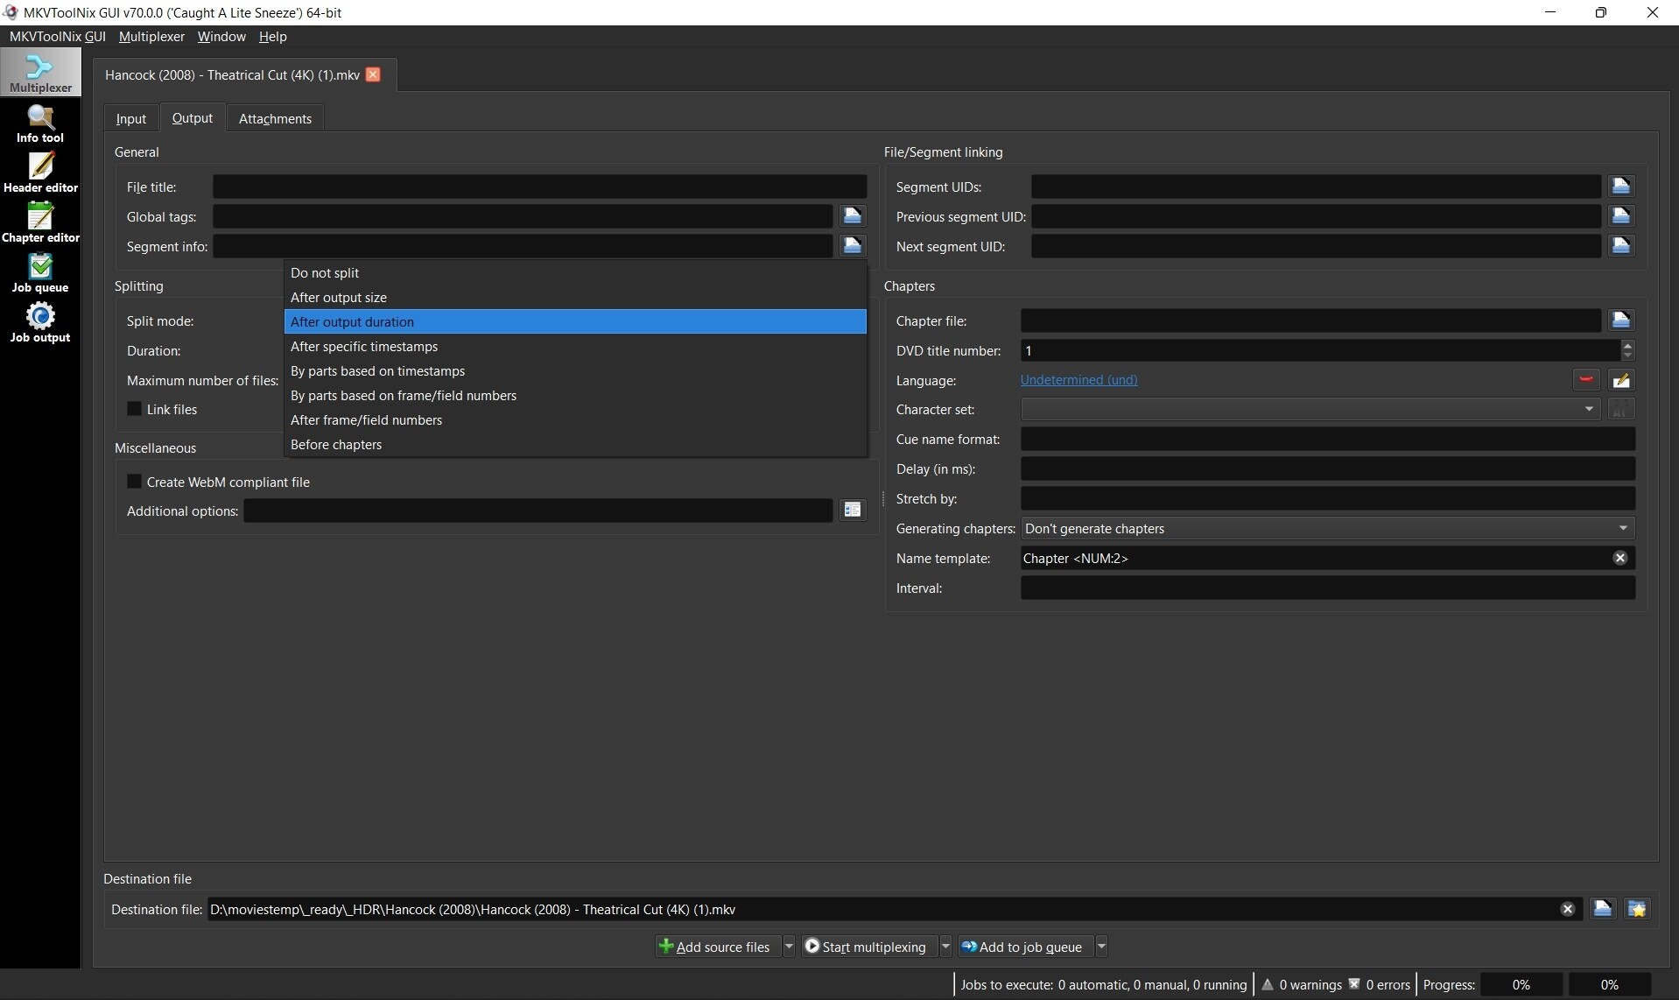Open the Character set dropdown
The image size is (1679, 1000).
point(1310,409)
